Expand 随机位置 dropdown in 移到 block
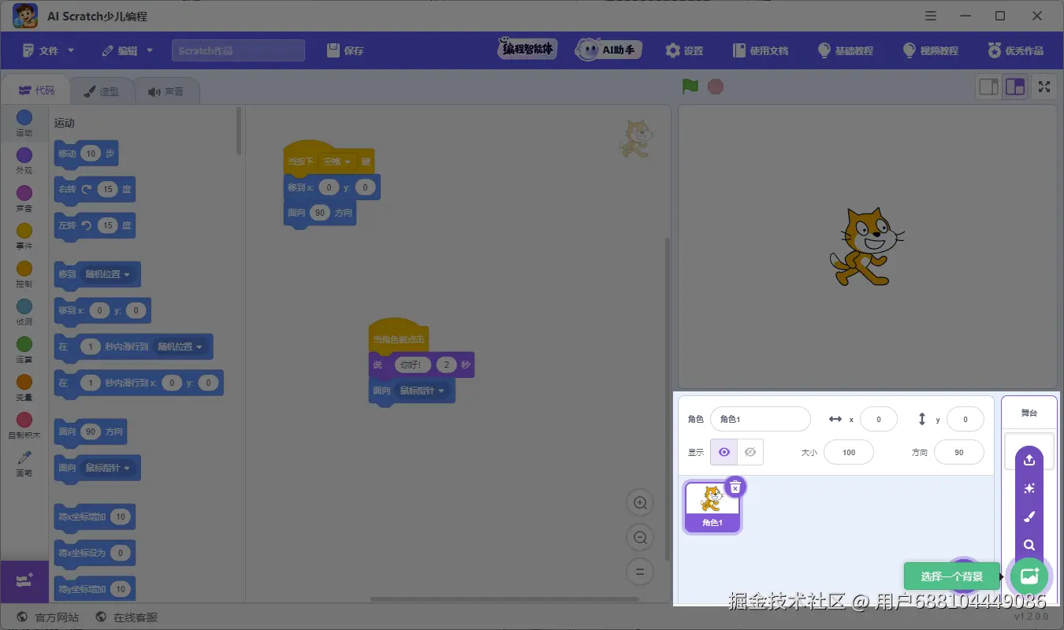 tap(108, 274)
